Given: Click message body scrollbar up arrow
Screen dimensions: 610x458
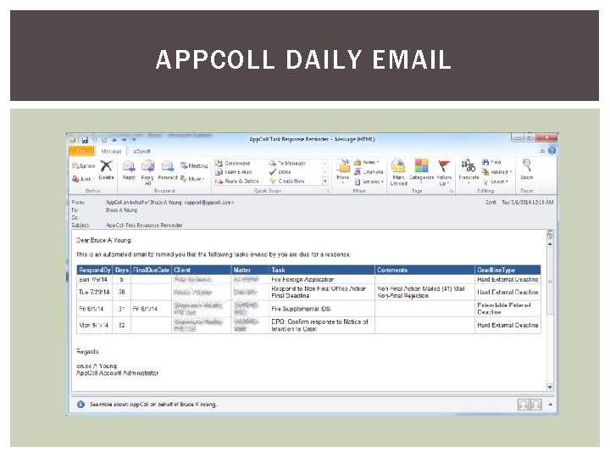Looking at the screenshot, I should point(550,244).
